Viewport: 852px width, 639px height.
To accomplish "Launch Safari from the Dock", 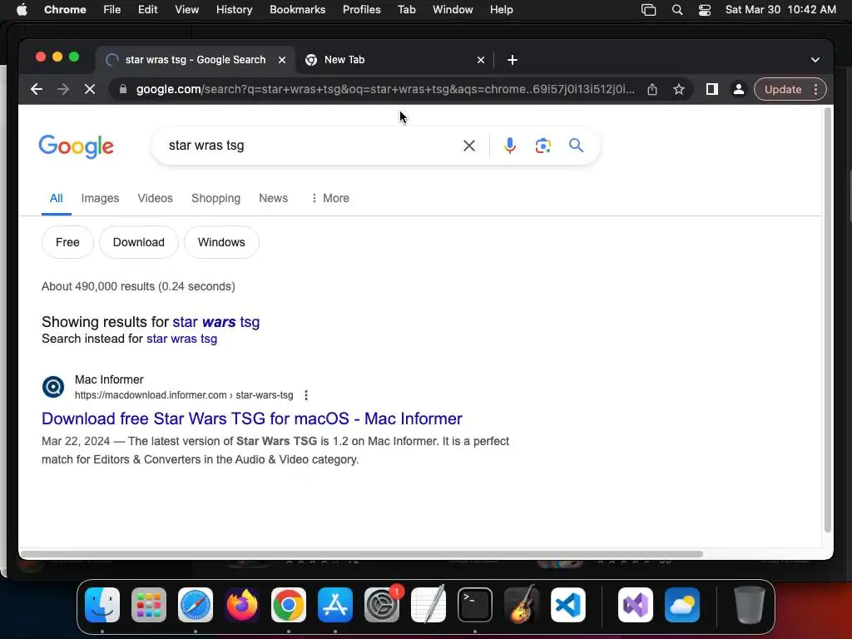I will coord(196,605).
